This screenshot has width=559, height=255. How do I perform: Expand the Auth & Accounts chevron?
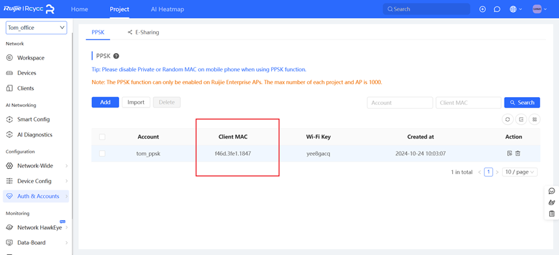[67, 196]
